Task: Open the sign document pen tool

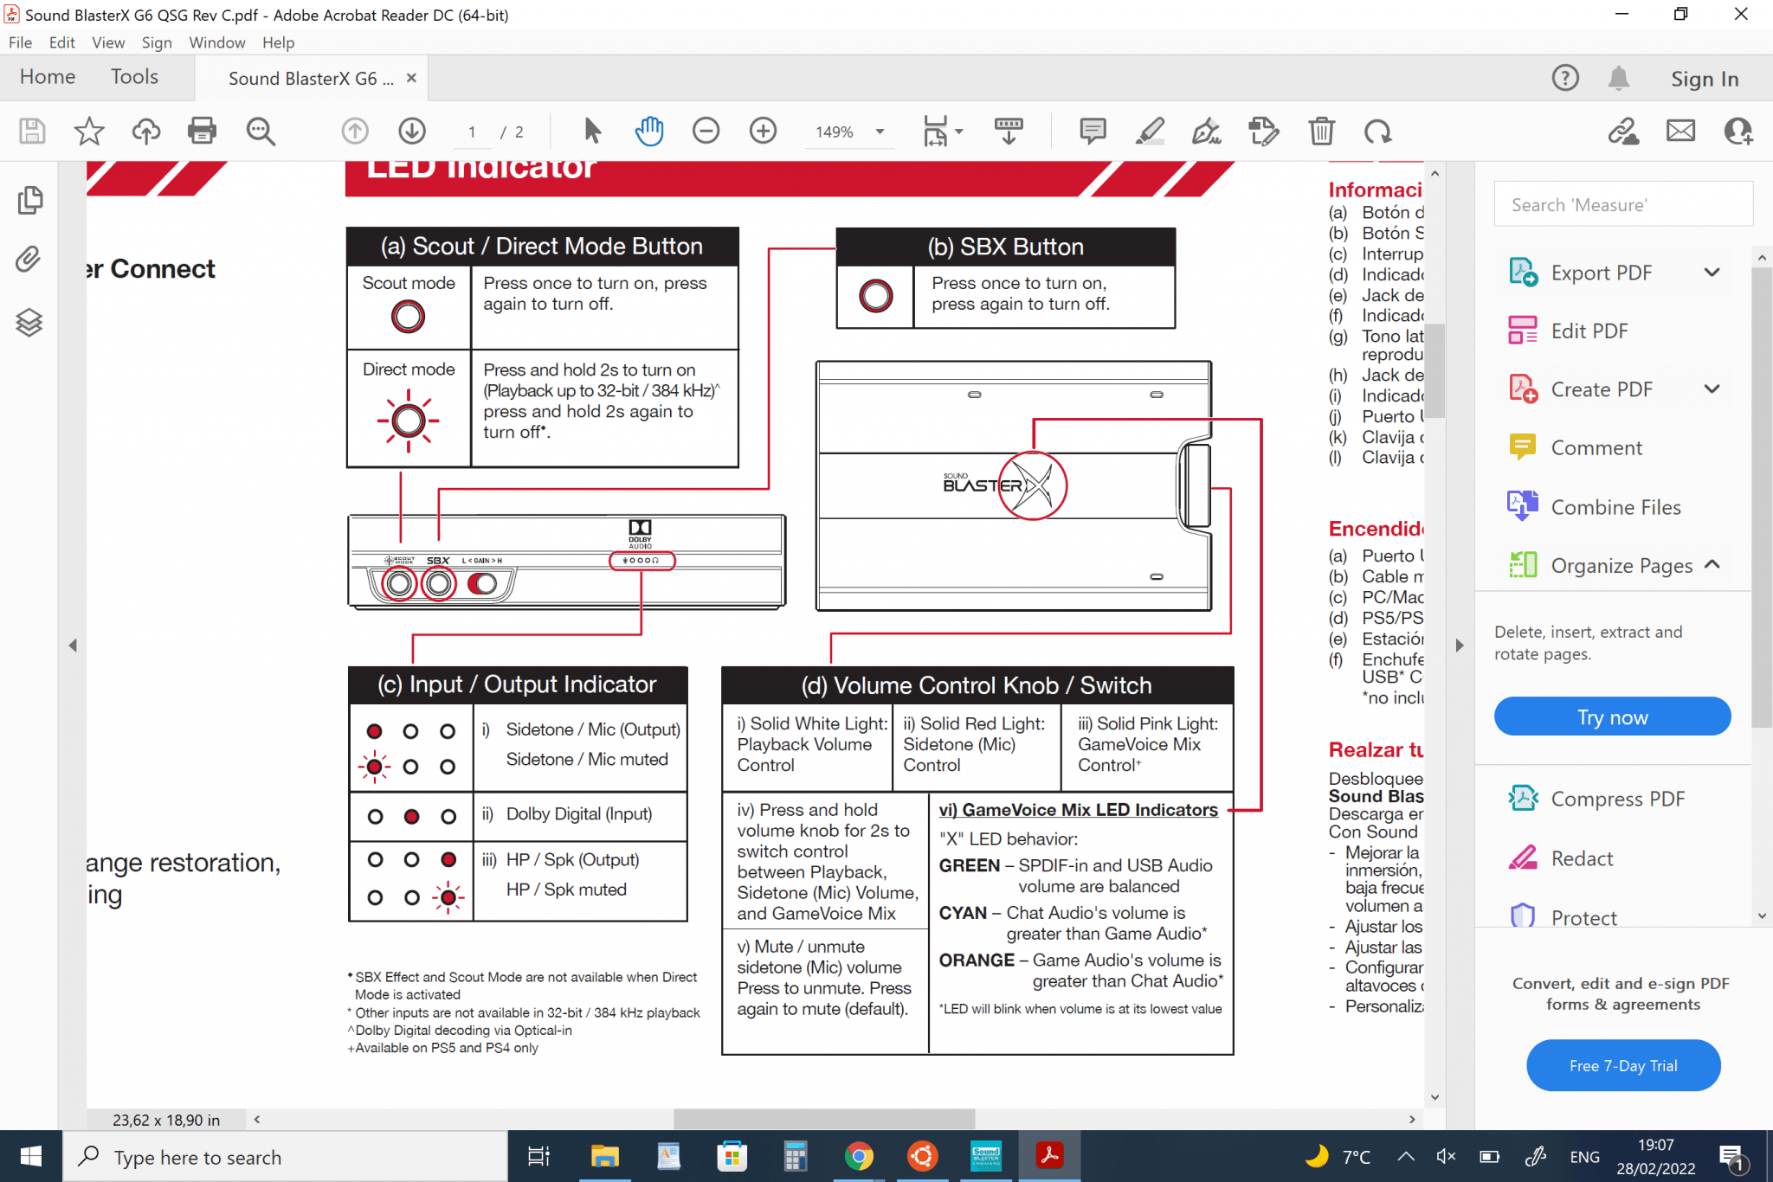Action: (x=1206, y=132)
